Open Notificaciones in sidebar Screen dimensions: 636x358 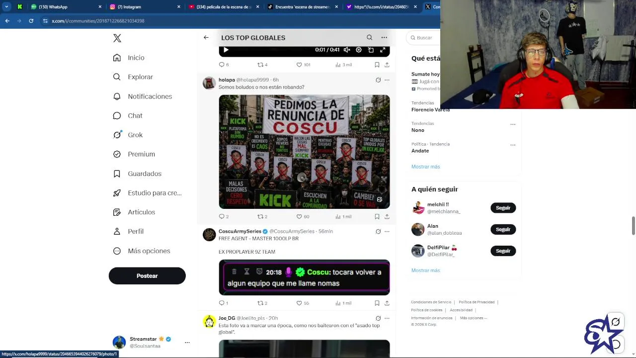142,96
